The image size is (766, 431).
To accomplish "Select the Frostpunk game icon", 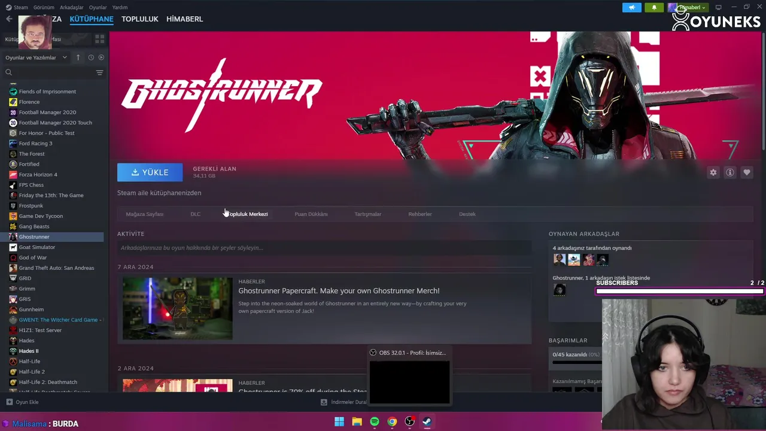I will point(13,206).
